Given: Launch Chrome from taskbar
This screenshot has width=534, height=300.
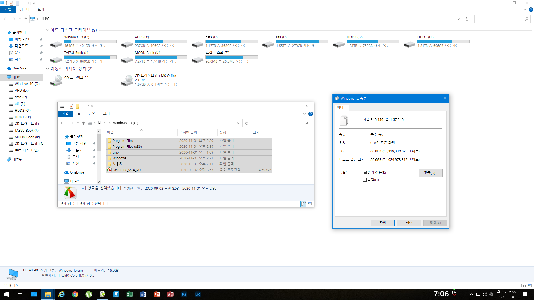Looking at the screenshot, I should pyautogui.click(x=75, y=294).
